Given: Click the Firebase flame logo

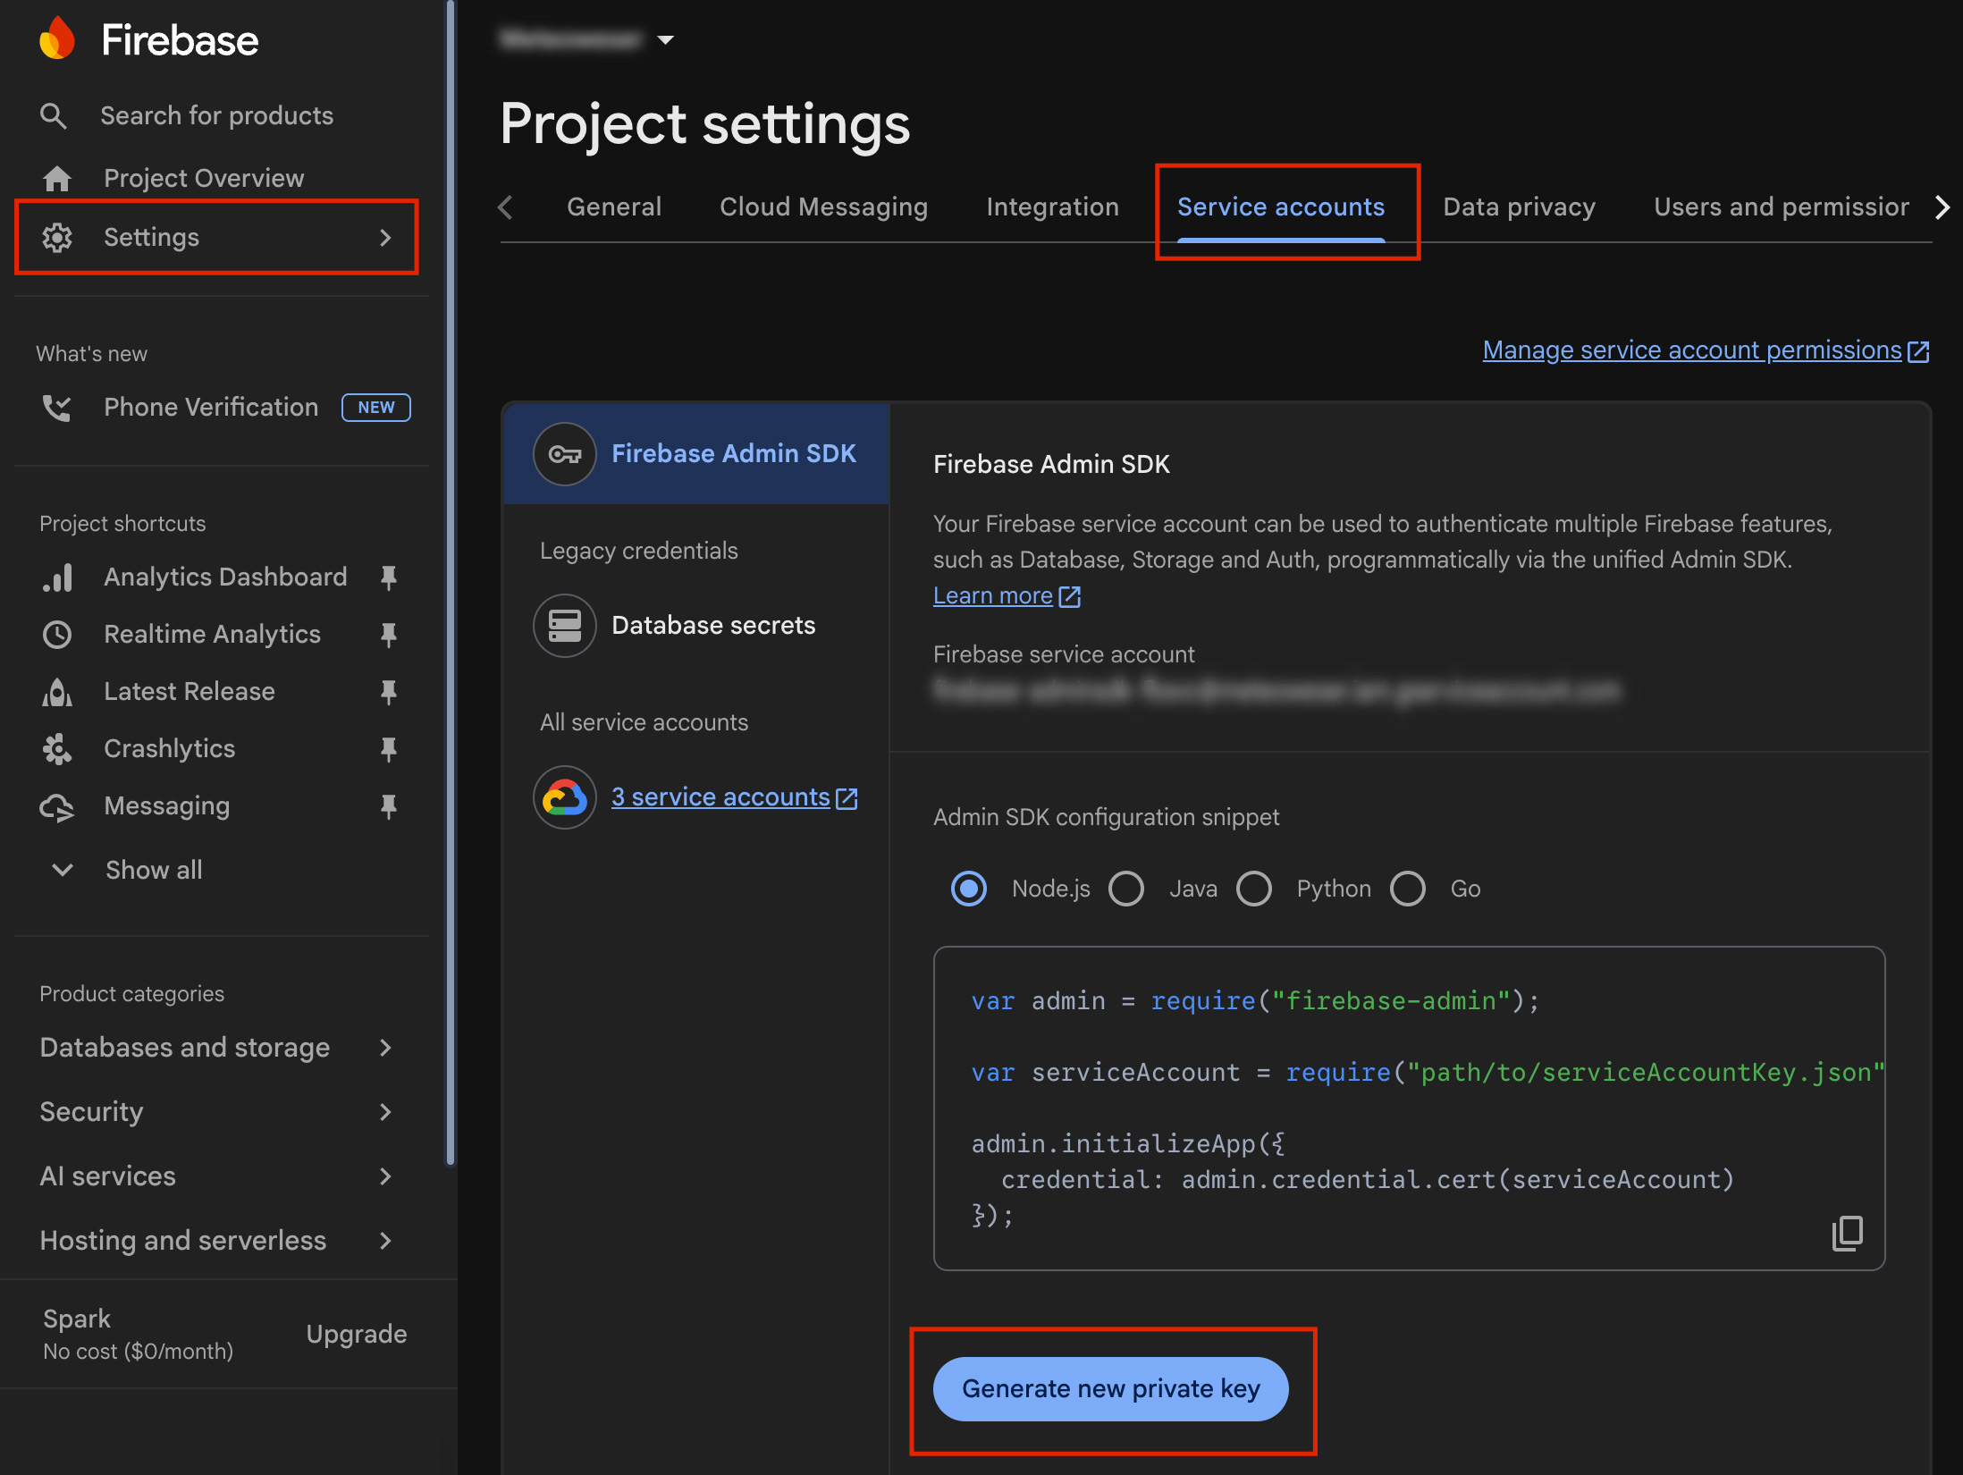Looking at the screenshot, I should pyautogui.click(x=57, y=38).
